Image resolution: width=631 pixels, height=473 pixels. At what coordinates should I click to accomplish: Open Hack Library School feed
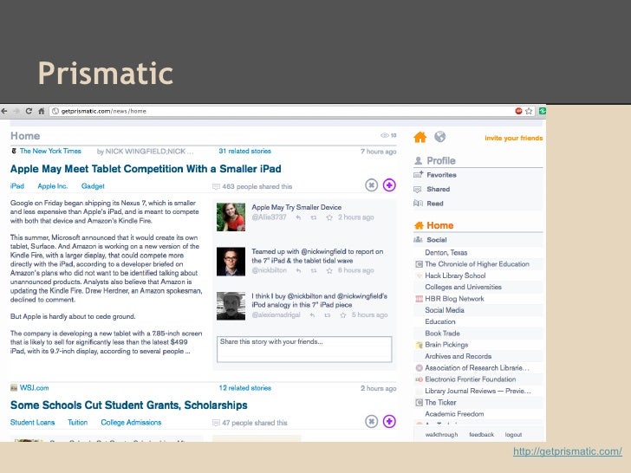(x=455, y=275)
